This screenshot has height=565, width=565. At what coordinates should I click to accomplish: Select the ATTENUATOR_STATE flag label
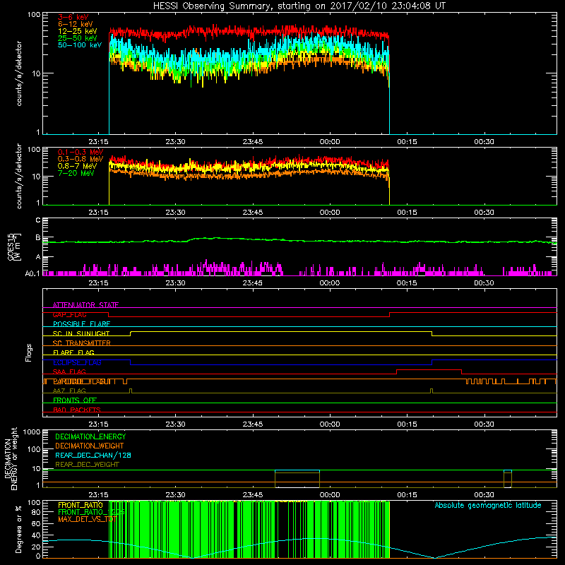point(85,305)
